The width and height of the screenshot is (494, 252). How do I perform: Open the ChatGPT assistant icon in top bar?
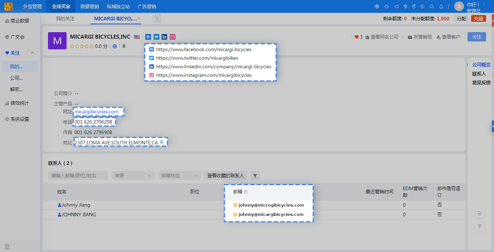click(x=377, y=6)
